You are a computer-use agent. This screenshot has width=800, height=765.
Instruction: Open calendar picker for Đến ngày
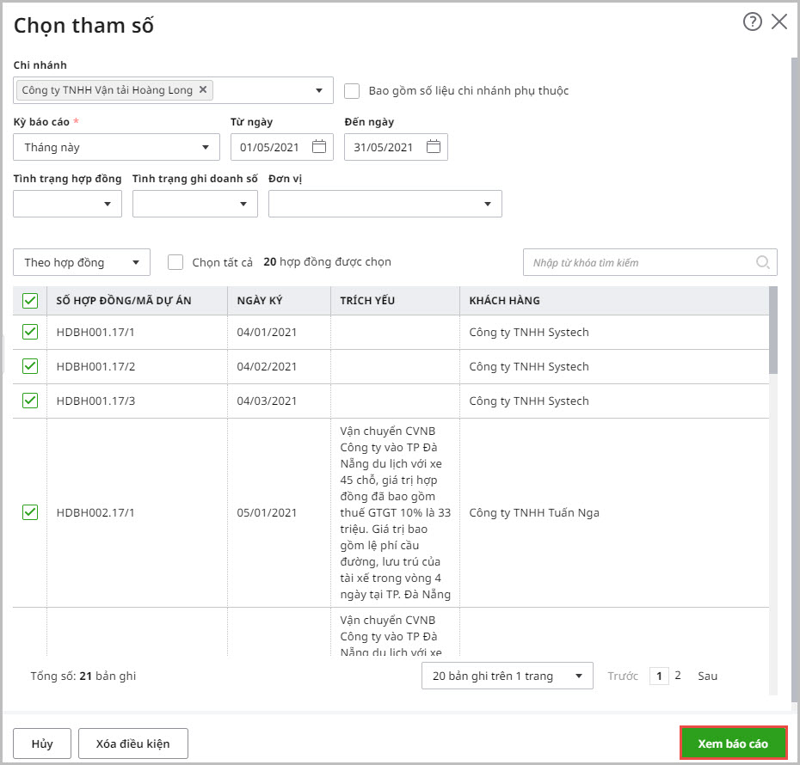tap(434, 147)
